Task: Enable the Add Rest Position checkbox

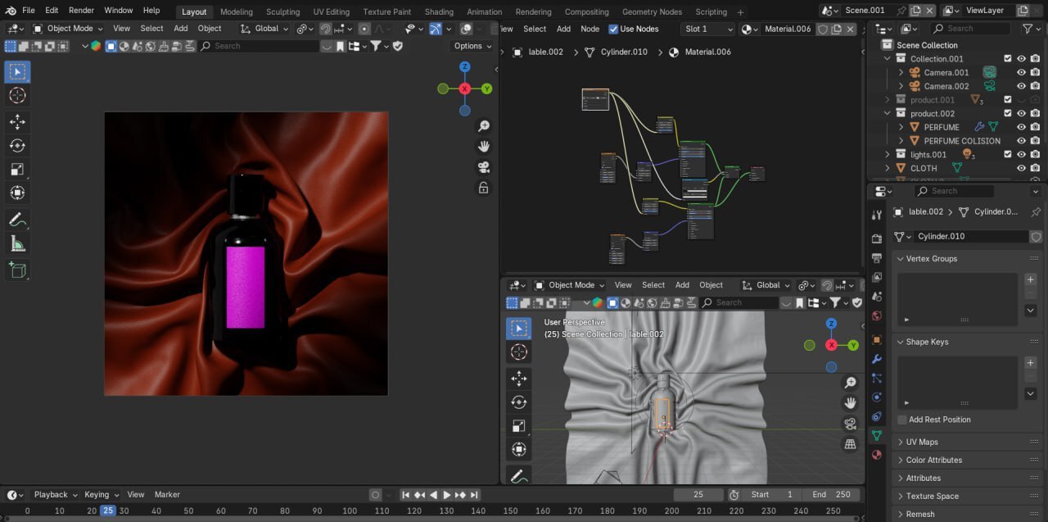Action: [902, 420]
